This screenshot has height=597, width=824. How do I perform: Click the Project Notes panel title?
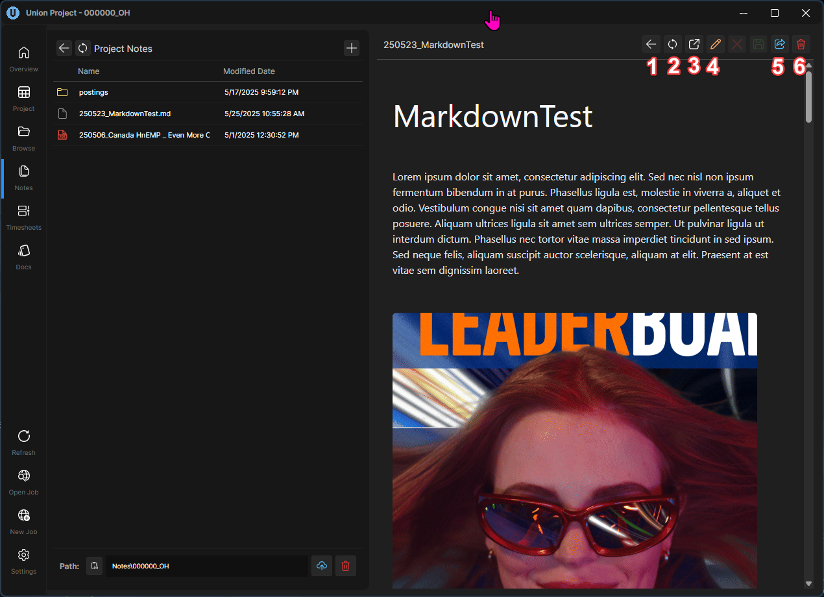tap(123, 49)
